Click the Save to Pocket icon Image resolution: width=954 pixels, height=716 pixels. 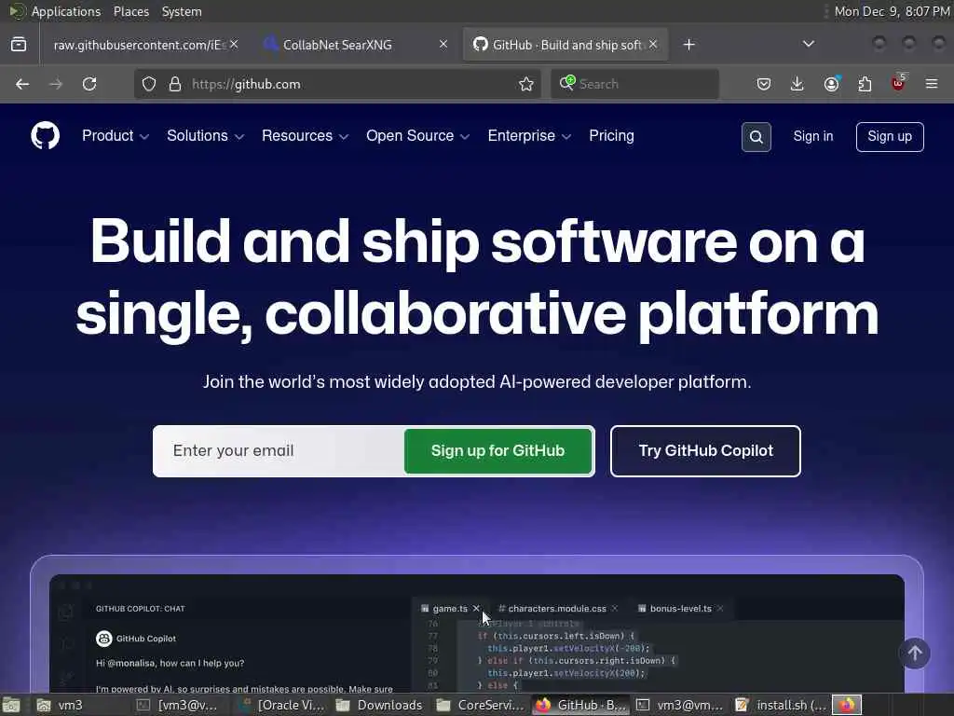click(x=764, y=84)
